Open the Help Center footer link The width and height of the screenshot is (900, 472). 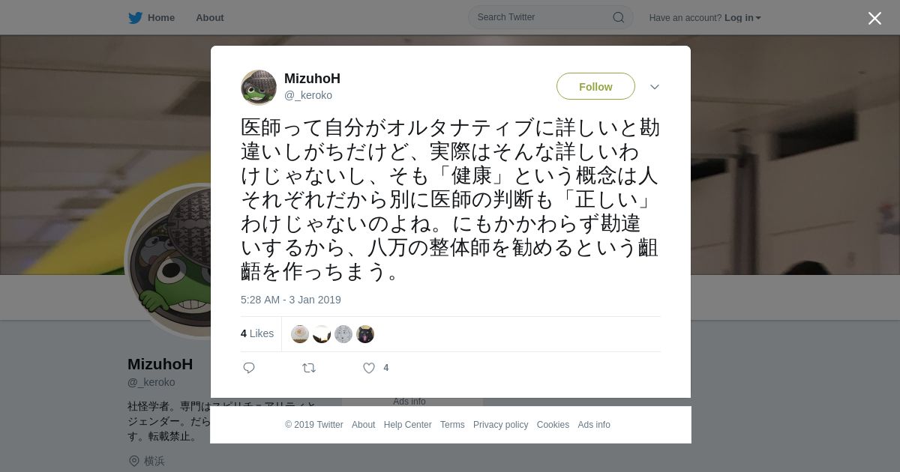[x=407, y=425]
